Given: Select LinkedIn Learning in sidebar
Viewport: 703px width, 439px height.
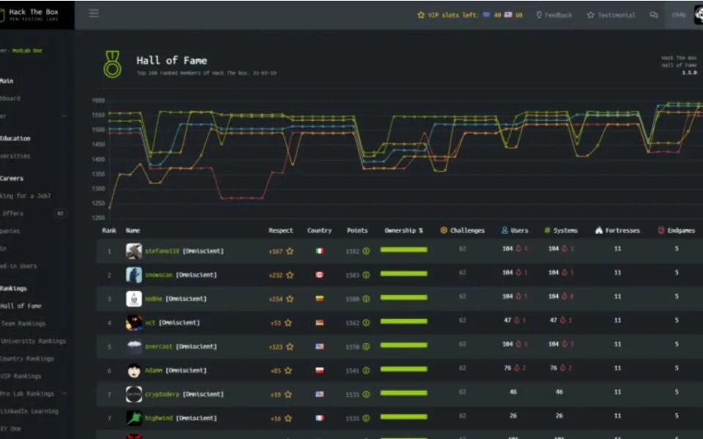Looking at the screenshot, I should [x=29, y=411].
